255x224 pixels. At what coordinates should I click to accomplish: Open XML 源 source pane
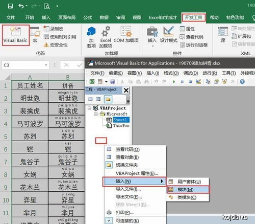pyautogui.click(x=223, y=35)
